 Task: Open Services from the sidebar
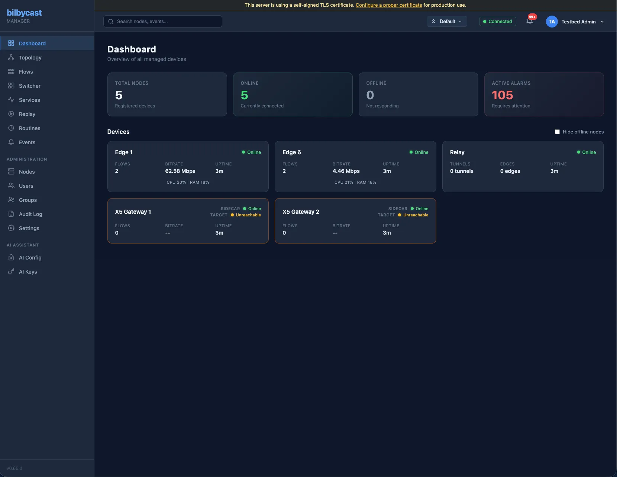(47, 100)
